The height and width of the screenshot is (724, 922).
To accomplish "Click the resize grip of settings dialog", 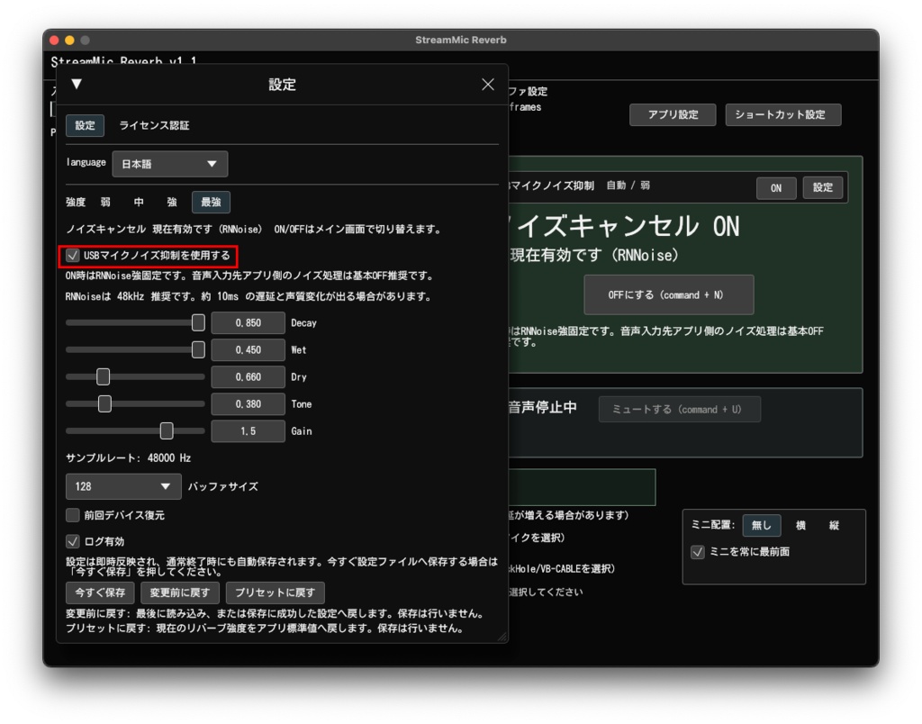I will (x=502, y=637).
